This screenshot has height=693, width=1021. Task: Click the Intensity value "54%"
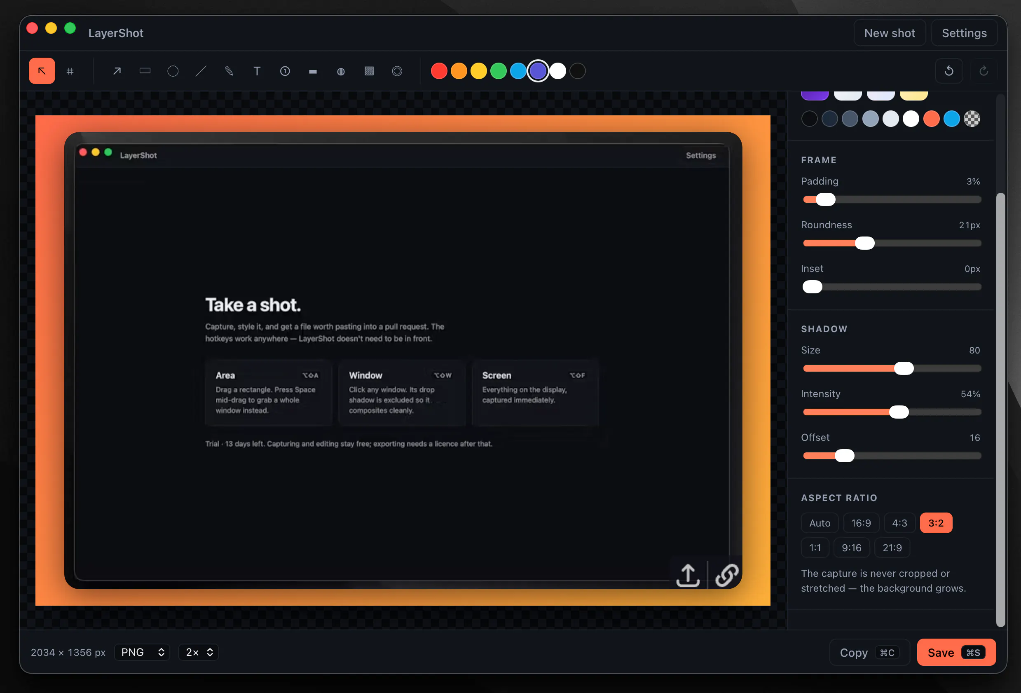click(970, 394)
